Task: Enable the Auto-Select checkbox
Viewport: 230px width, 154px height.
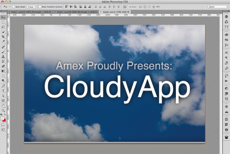Action: coord(14,7)
